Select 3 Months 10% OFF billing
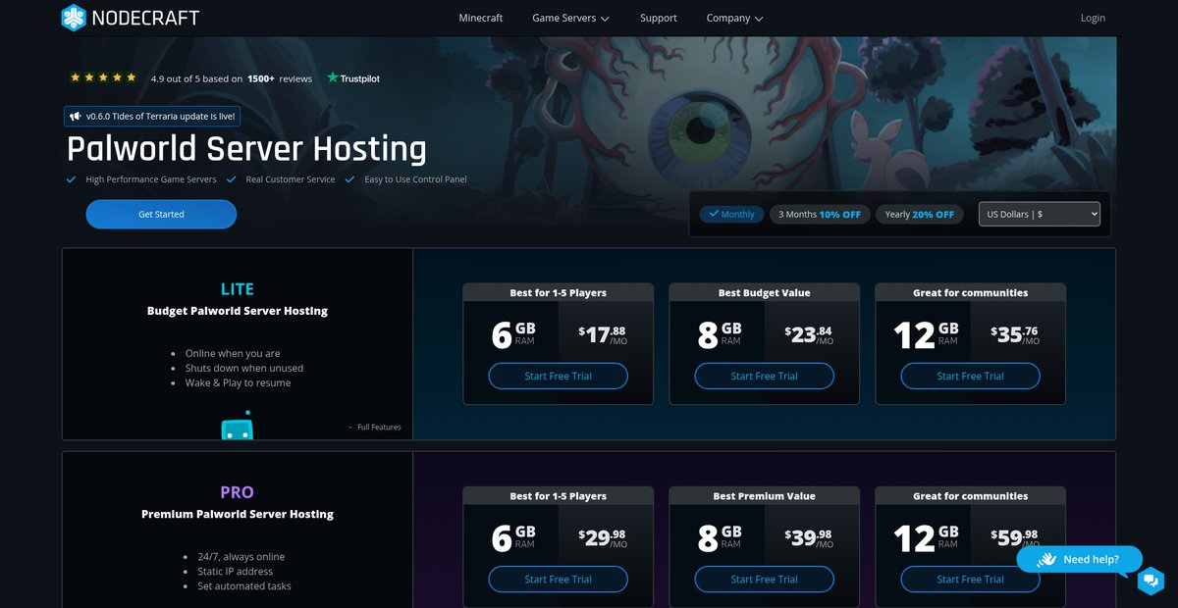 tap(820, 214)
